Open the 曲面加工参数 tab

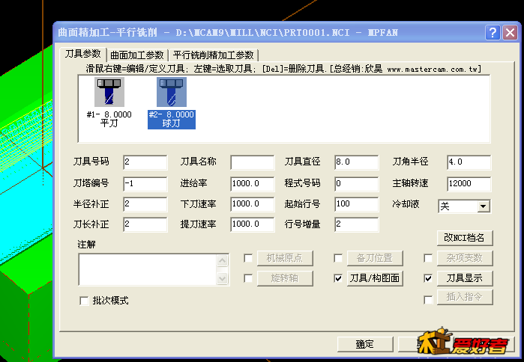pos(137,55)
